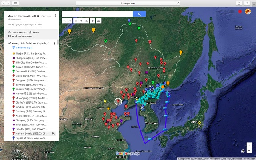The height and width of the screenshot is (160, 256).
Task: Click the Safari back button
Action: (x=4, y=3)
